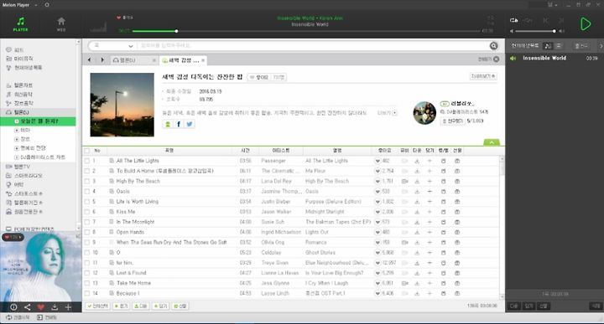Click plus icon under cover art
Image resolution: width=604 pixels, height=324 pixels.
pyautogui.click(x=68, y=306)
